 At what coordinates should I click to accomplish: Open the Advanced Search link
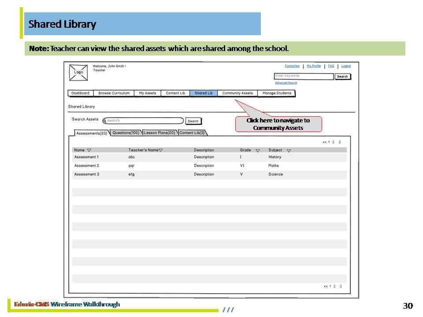tap(286, 83)
